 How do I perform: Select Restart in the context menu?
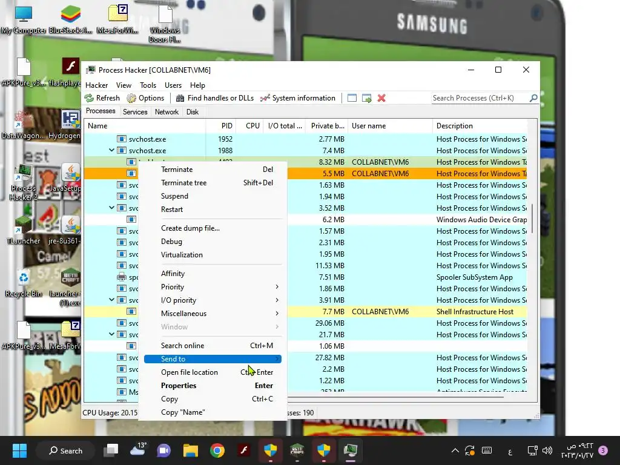(213, 209)
